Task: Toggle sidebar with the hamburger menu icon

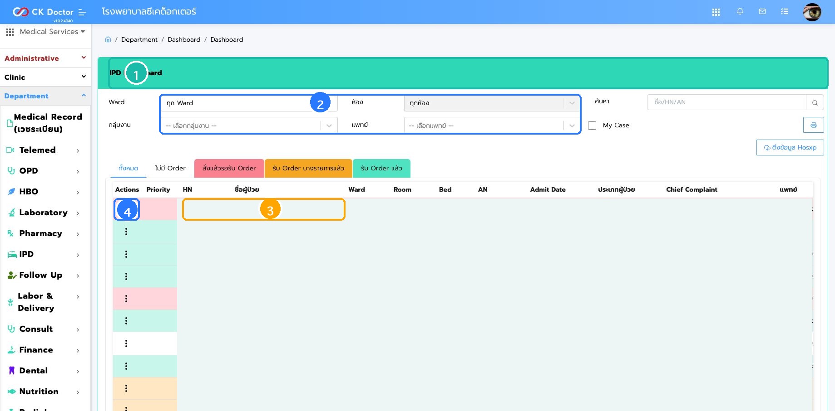Action: [82, 12]
